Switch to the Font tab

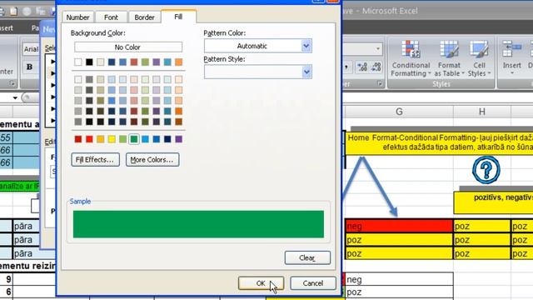coord(111,17)
